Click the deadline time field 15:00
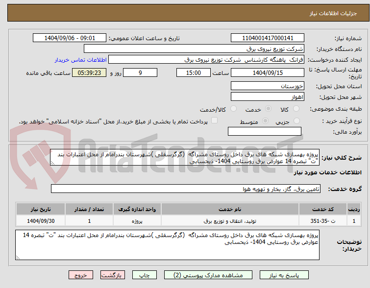 click(x=194, y=72)
